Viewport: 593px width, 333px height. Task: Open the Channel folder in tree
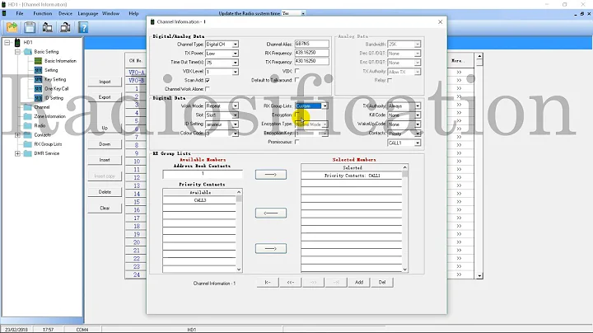pos(42,107)
